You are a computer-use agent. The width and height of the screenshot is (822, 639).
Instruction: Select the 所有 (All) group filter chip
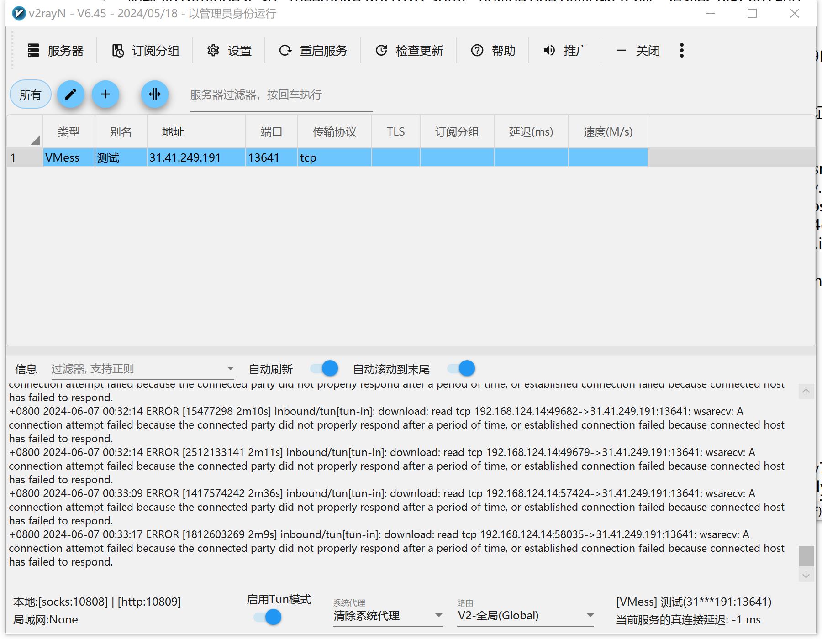pyautogui.click(x=31, y=94)
